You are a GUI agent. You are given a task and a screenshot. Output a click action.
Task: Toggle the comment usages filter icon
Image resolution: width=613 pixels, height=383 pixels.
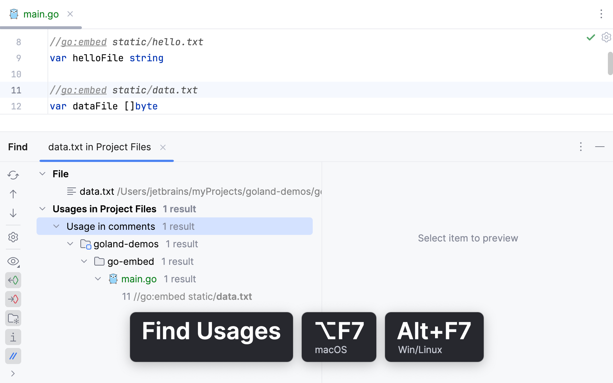(13, 356)
